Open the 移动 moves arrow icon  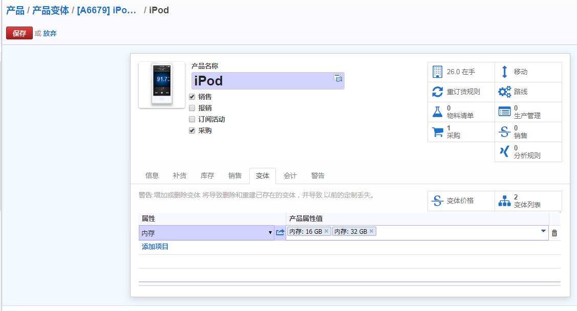click(x=504, y=72)
